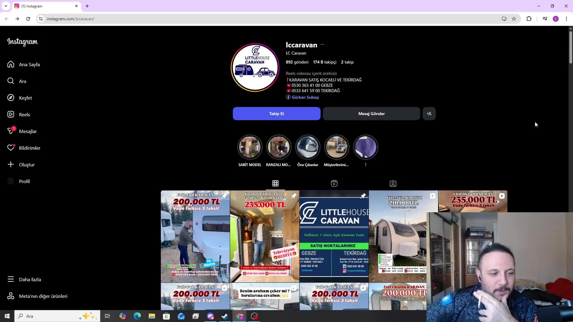Open the Windows Start menu

pos(7,316)
